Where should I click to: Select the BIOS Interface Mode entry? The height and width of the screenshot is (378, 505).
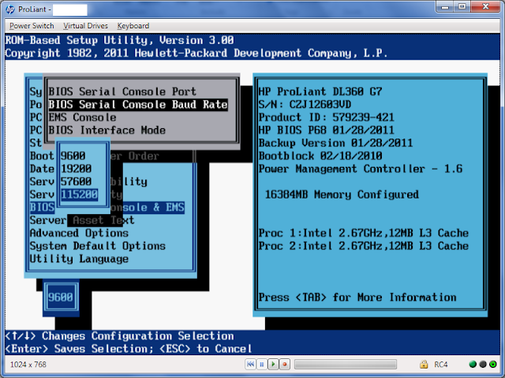point(107,130)
